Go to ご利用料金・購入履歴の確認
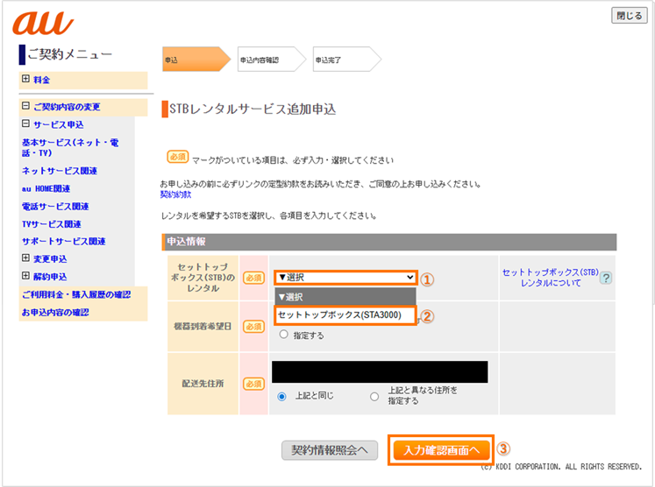The image size is (655, 487). [x=76, y=294]
